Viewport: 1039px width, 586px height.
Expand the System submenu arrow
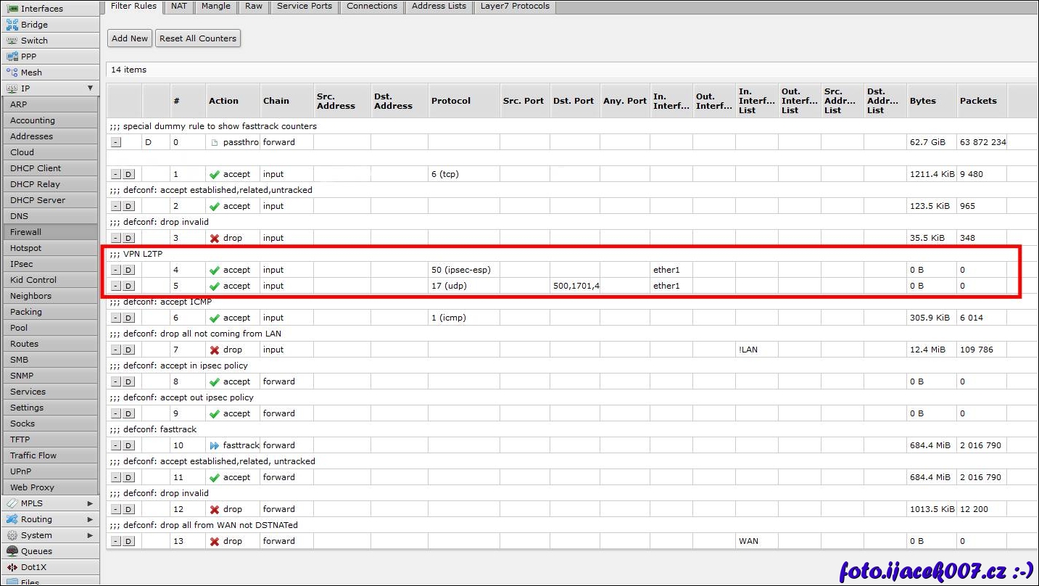coord(90,535)
